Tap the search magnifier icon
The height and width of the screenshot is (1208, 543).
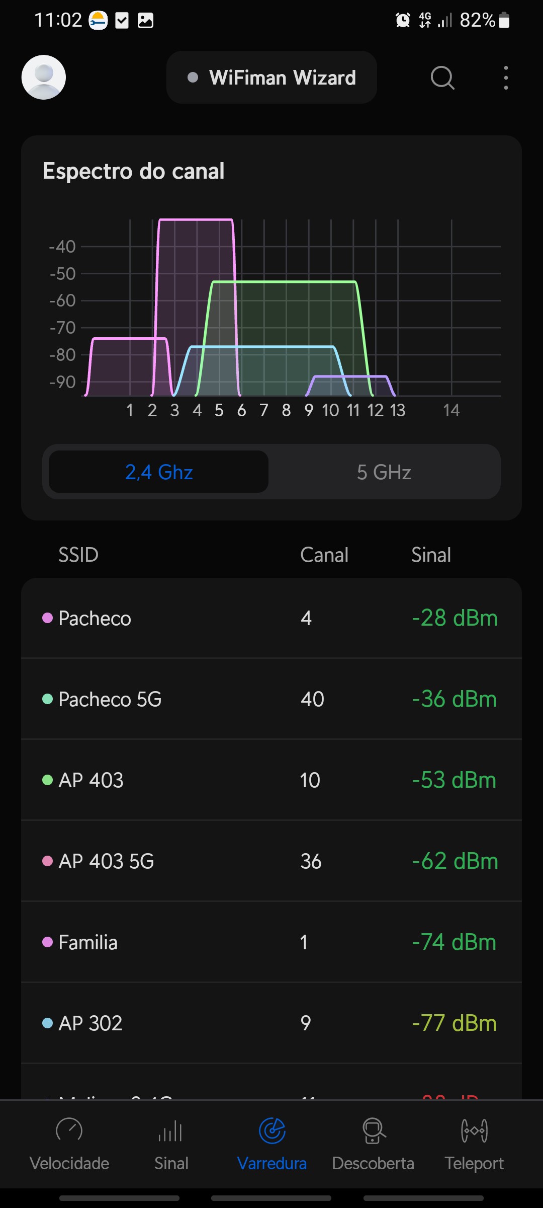[x=442, y=78]
